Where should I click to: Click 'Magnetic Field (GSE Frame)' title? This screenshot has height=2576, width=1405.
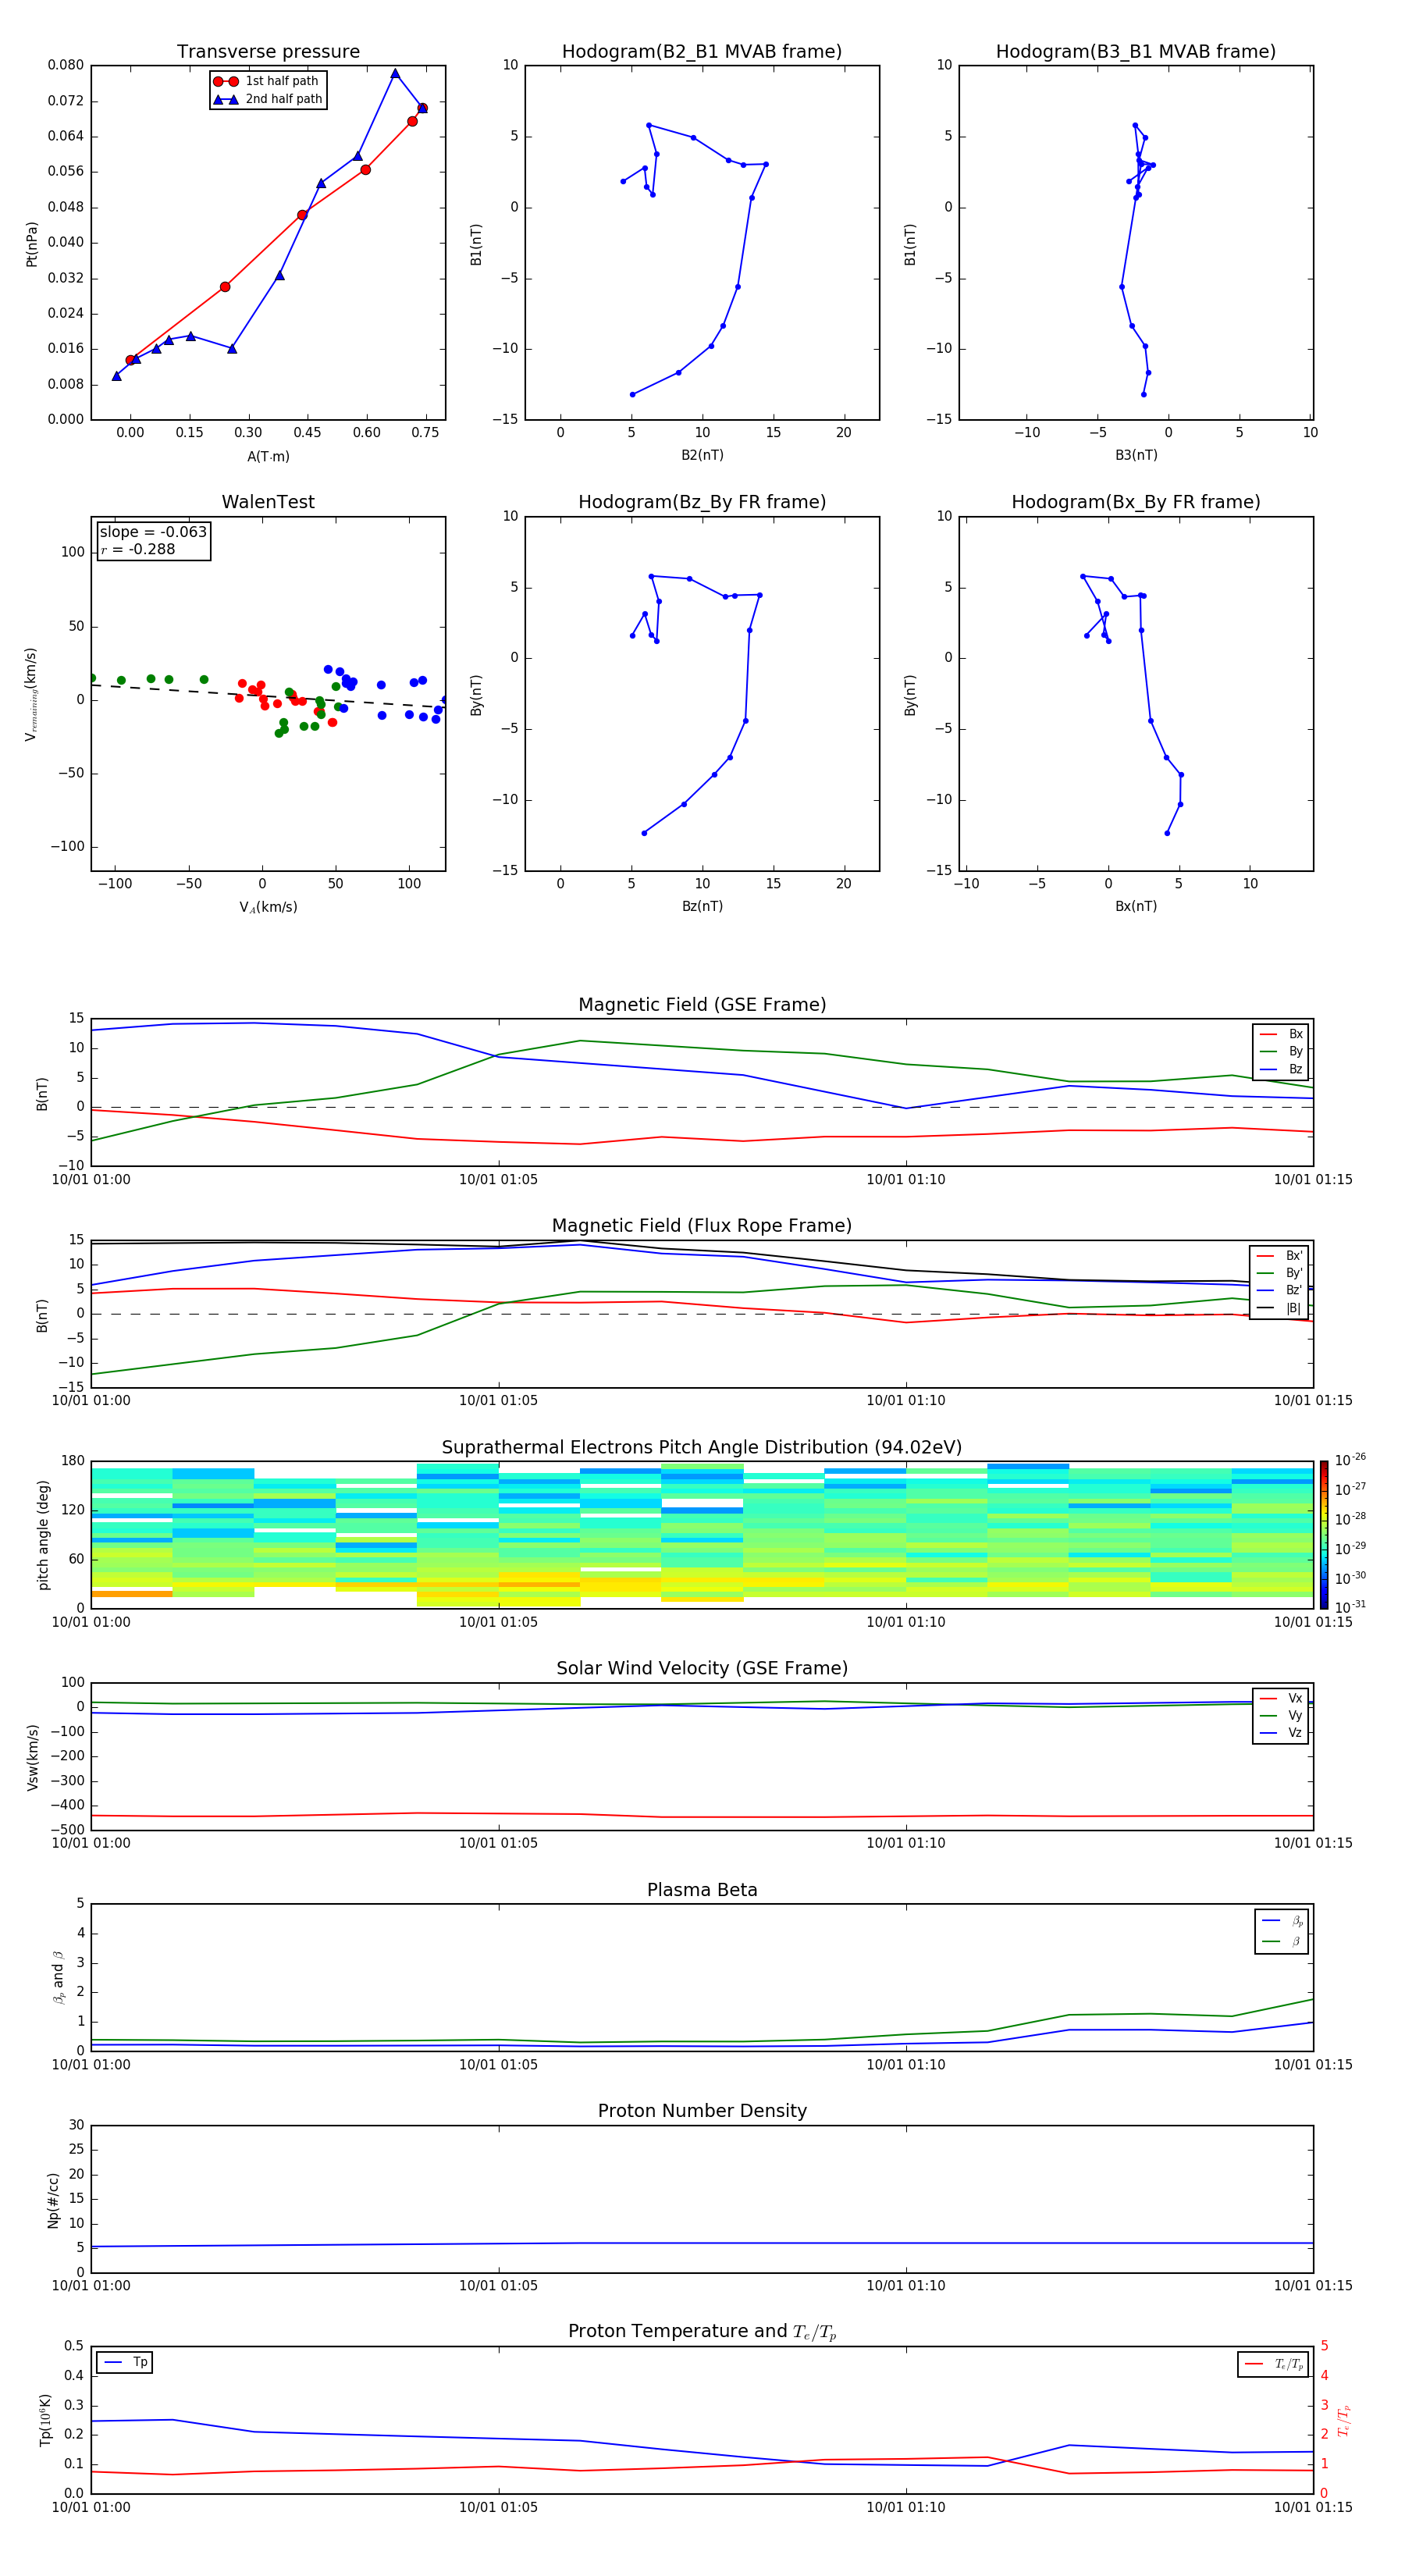pyautogui.click(x=702, y=1005)
